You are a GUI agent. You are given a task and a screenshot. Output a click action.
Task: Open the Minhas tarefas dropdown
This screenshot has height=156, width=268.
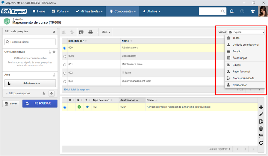tap(89, 11)
